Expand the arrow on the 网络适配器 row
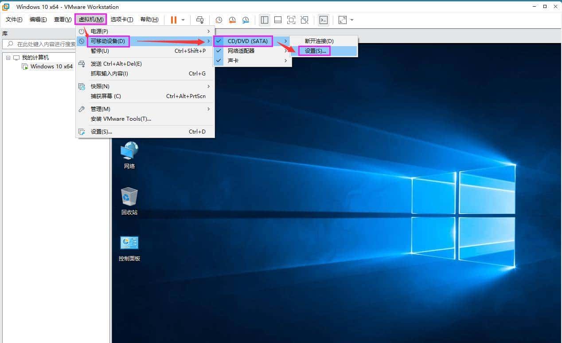Viewport: 562px width, 343px height. tap(286, 51)
